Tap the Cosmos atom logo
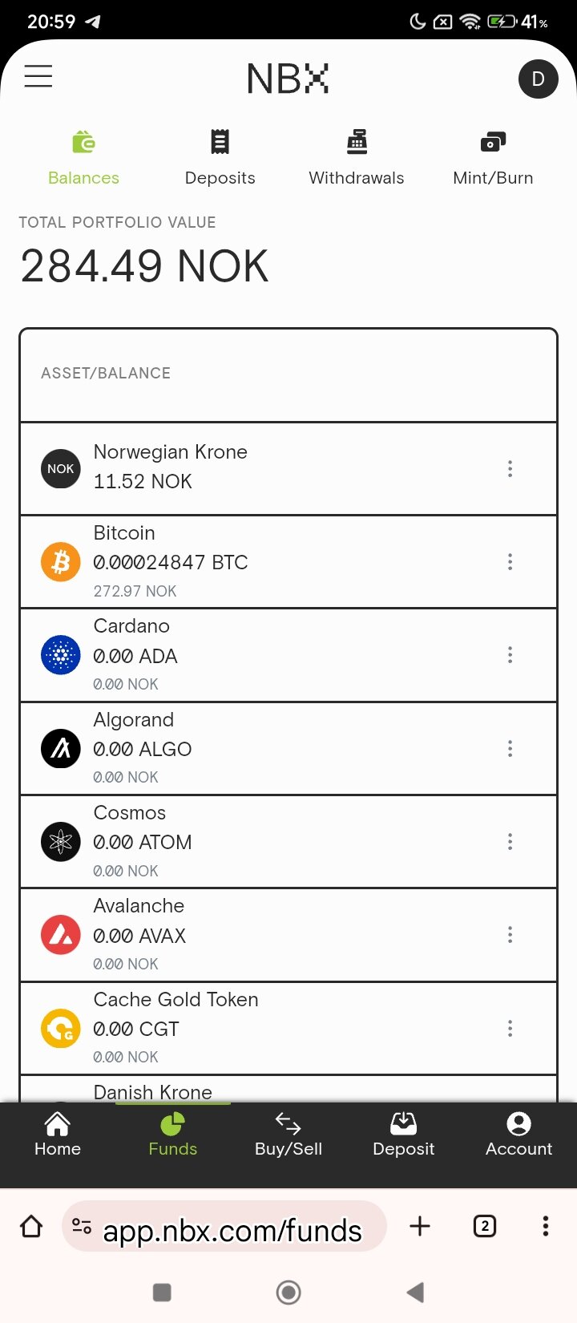Viewport: 577px width, 1323px height. pyautogui.click(x=61, y=842)
